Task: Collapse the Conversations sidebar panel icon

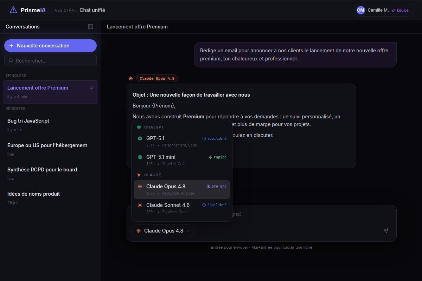Action: tap(90, 27)
